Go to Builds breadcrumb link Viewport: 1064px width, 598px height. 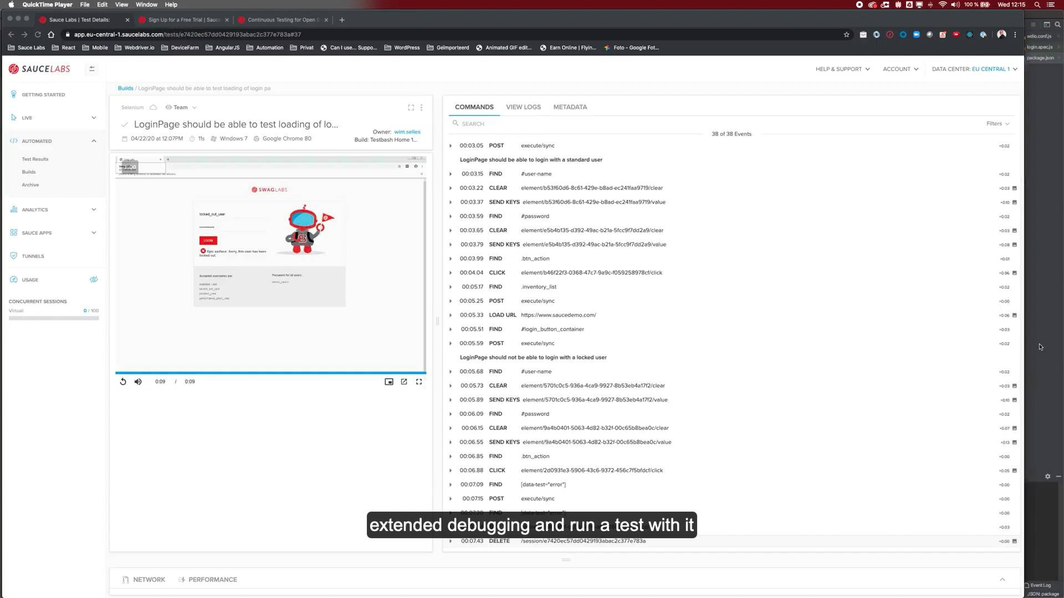click(126, 88)
